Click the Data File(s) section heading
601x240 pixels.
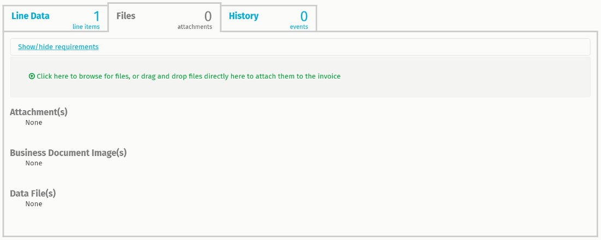(x=33, y=193)
